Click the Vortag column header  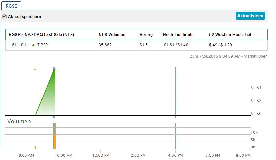[146, 35]
